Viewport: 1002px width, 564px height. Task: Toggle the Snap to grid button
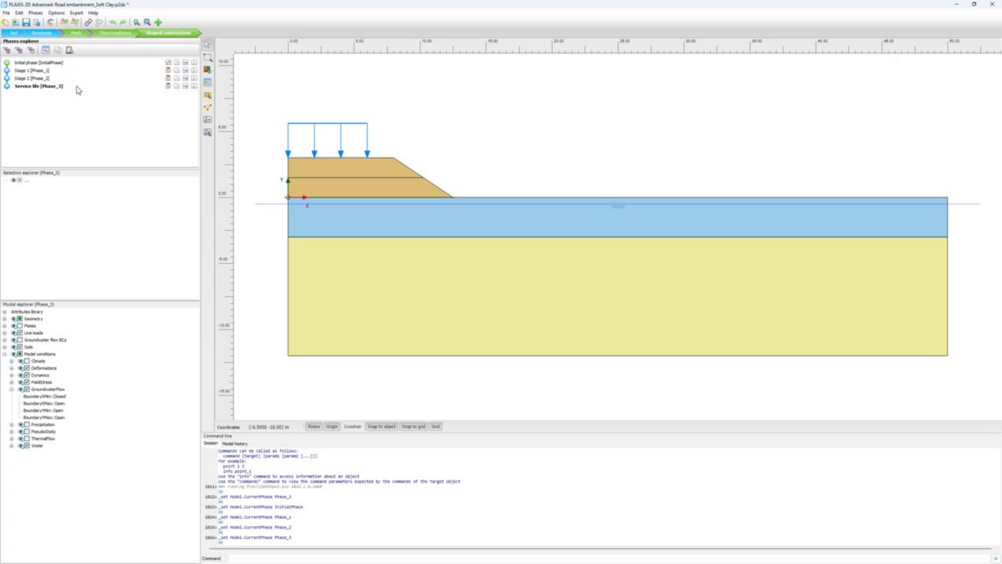point(413,427)
